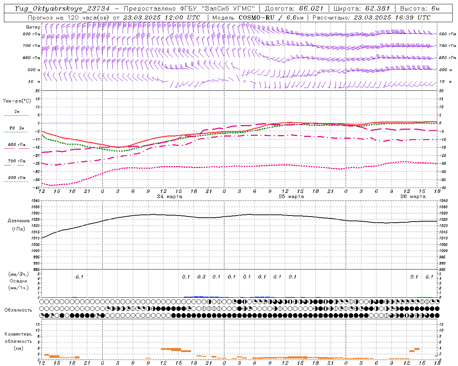Click the model name COSMO-RU
The image size is (458, 366).
point(257,18)
